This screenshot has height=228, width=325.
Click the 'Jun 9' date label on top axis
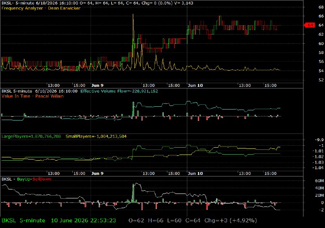click(x=97, y=86)
